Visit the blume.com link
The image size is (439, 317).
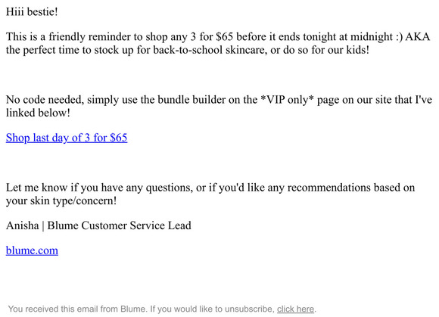coord(32,250)
